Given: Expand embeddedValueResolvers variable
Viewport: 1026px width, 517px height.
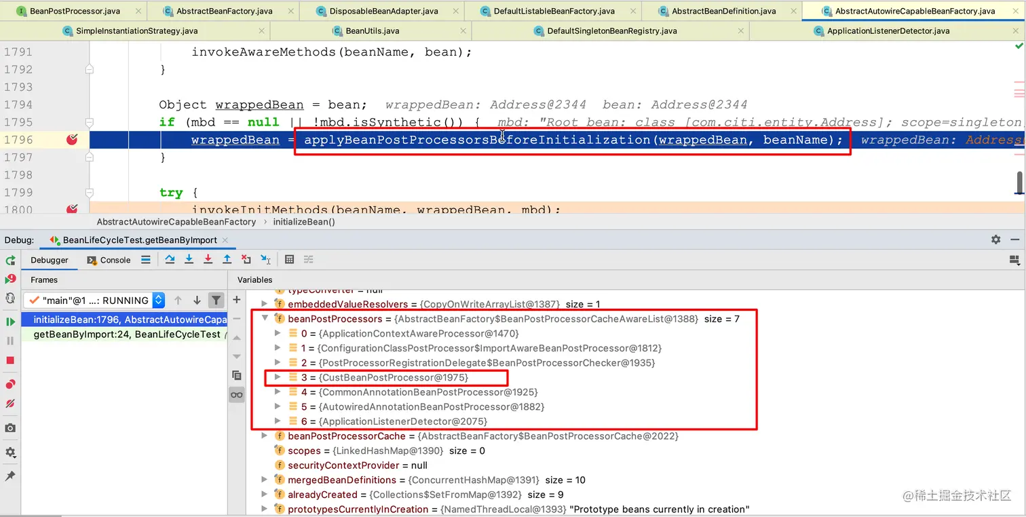Looking at the screenshot, I should coord(265,304).
